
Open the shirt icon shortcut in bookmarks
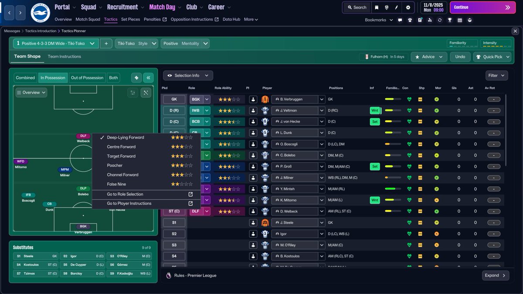click(x=410, y=20)
